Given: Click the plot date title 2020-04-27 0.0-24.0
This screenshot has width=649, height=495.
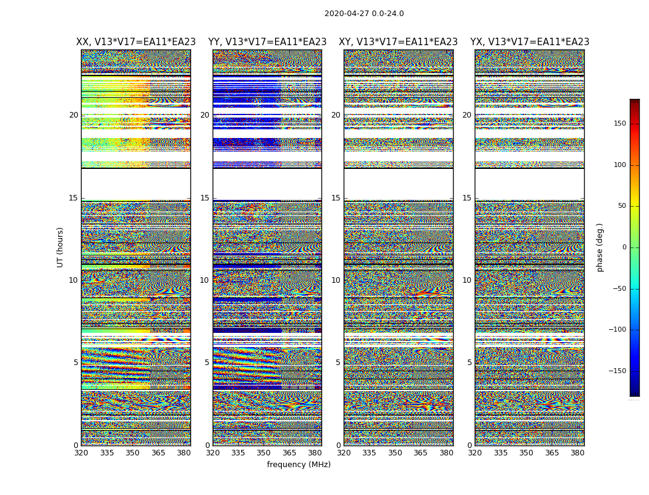Looking at the screenshot, I should [364, 14].
